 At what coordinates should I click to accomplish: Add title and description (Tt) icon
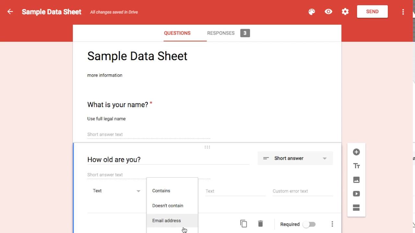(356, 166)
